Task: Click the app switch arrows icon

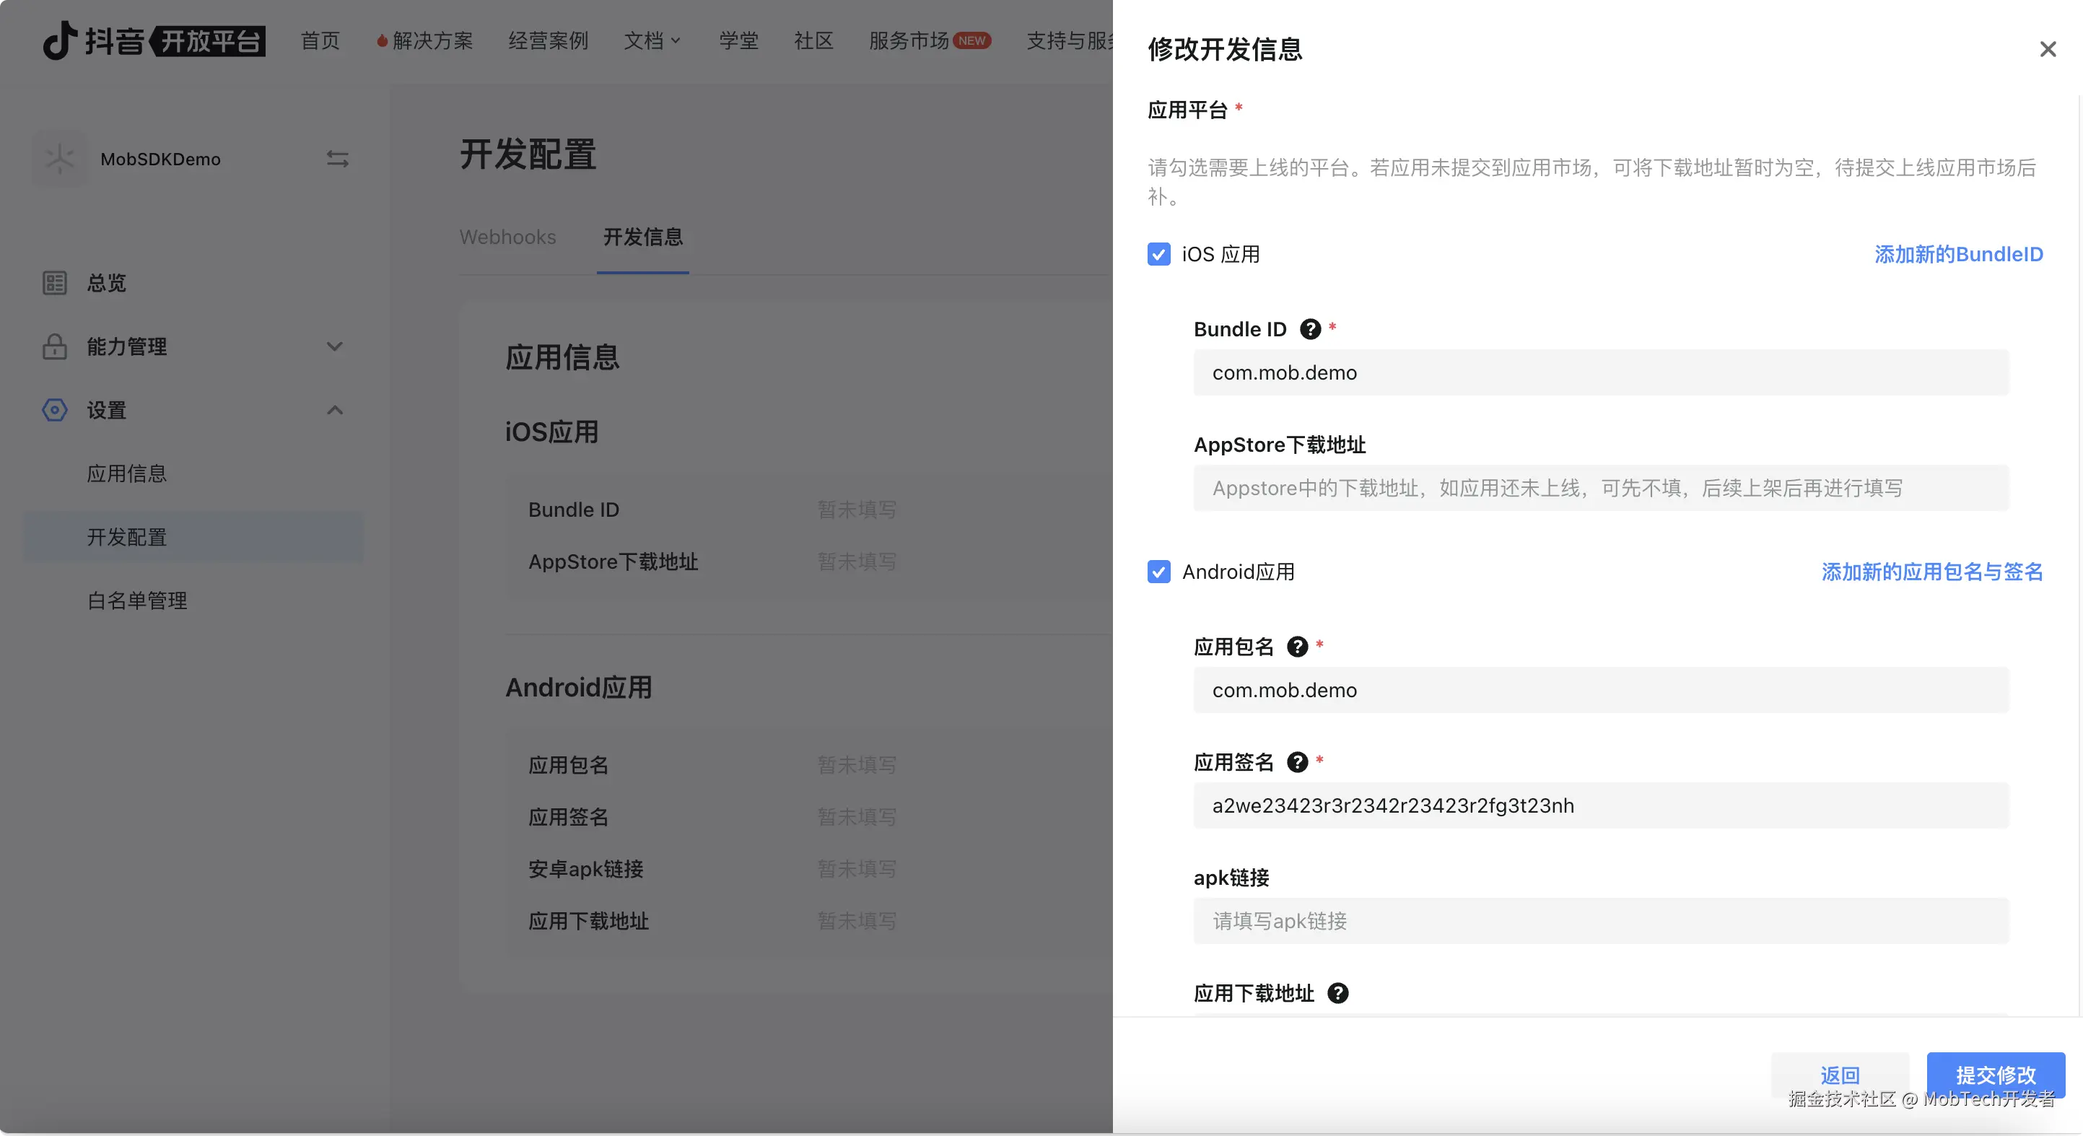Action: click(337, 160)
